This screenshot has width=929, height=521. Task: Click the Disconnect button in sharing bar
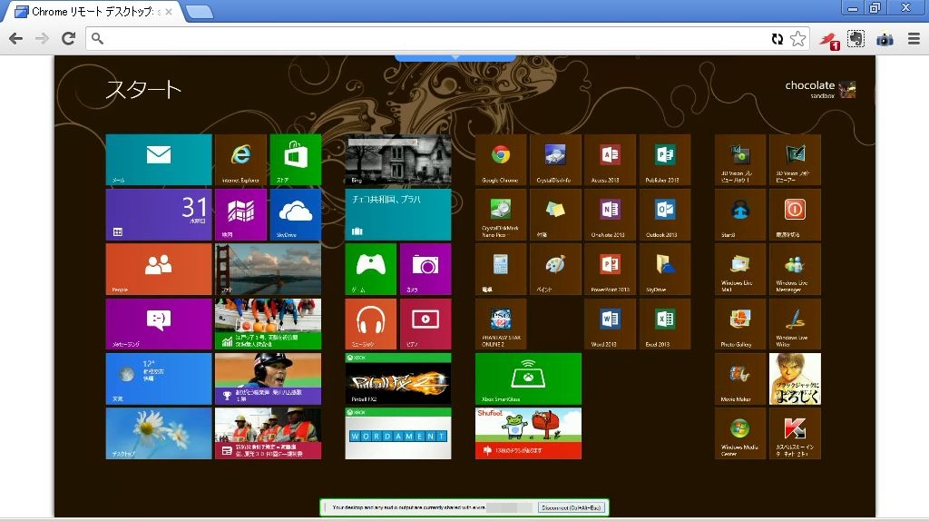(572, 508)
